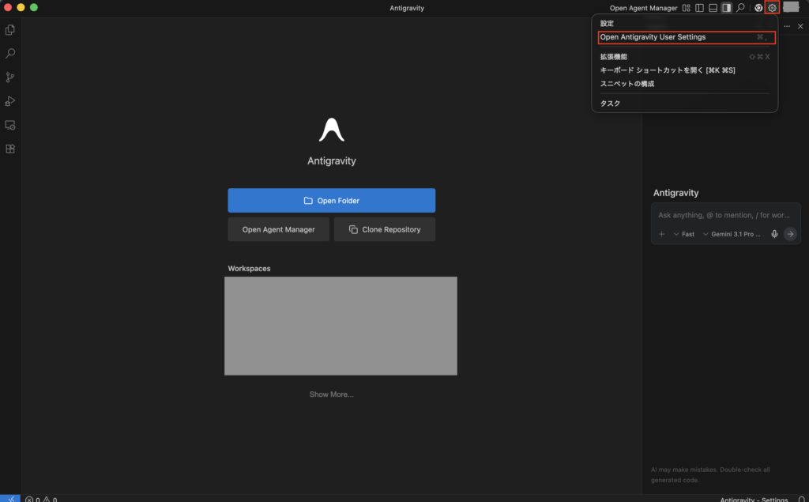Expand the Fast mode dropdown

(683, 234)
